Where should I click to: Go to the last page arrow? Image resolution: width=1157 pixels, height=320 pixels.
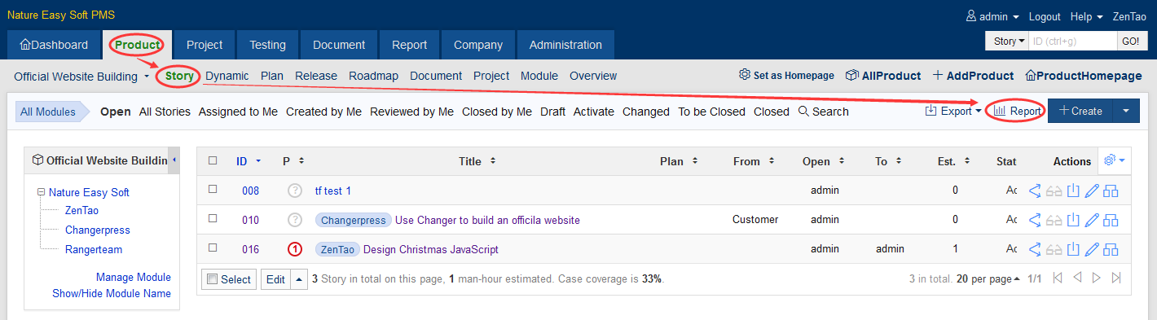coord(1116,278)
